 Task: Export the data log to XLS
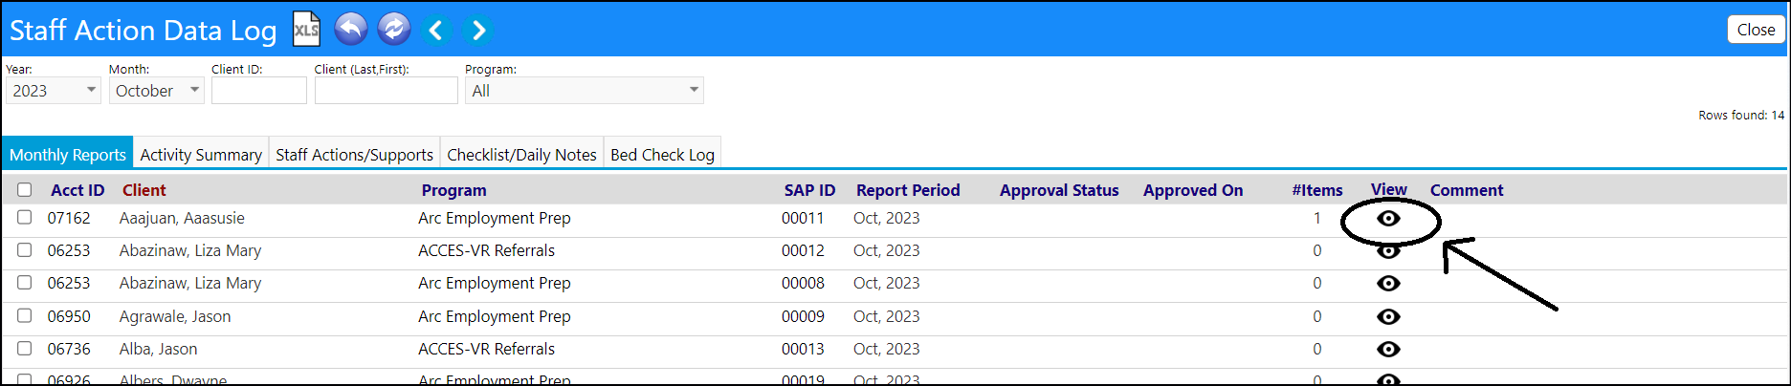(306, 29)
